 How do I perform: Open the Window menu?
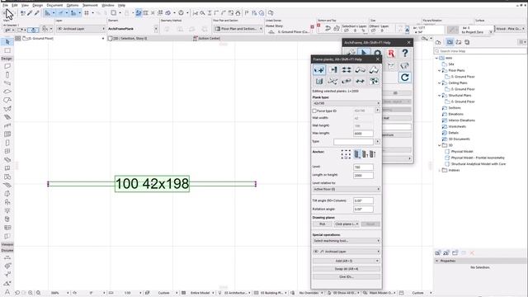108,6
